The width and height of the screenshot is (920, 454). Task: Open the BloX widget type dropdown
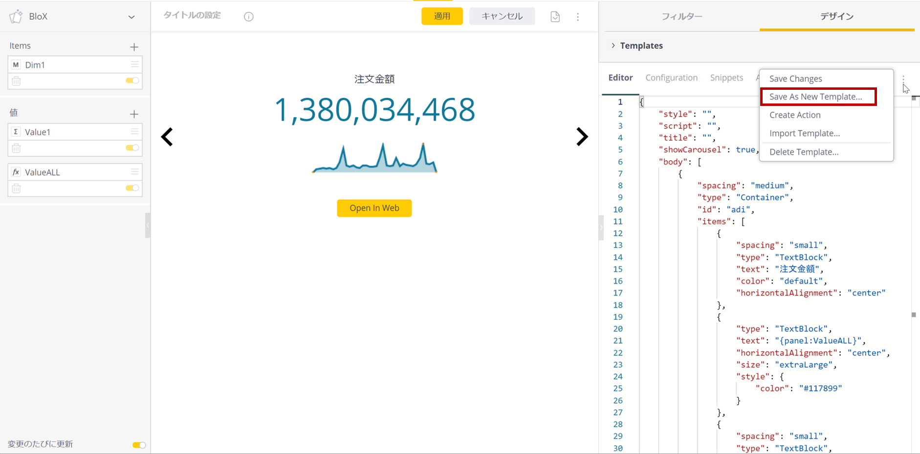(x=131, y=17)
